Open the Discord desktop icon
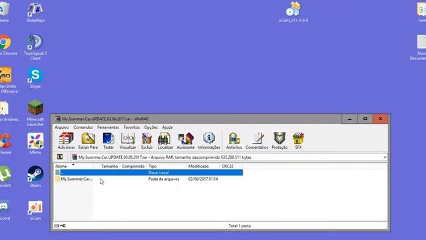The width and height of the screenshot is (426, 240). coord(5,211)
